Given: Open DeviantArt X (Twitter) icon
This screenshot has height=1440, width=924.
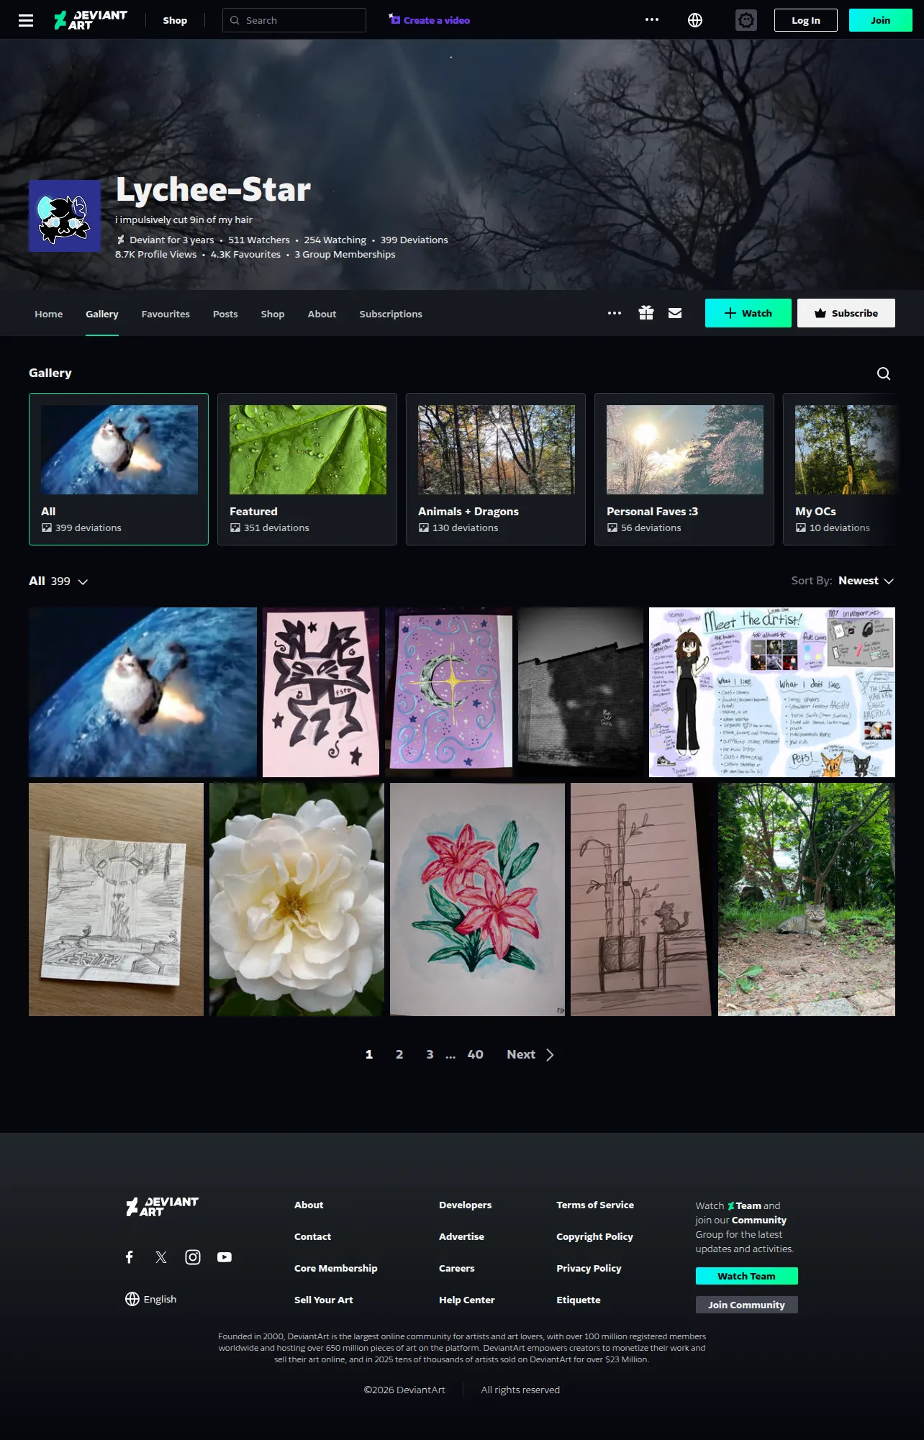Looking at the screenshot, I should pyautogui.click(x=161, y=1257).
